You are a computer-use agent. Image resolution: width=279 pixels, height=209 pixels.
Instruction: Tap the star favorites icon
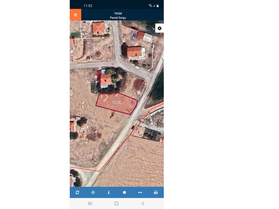[124, 192]
